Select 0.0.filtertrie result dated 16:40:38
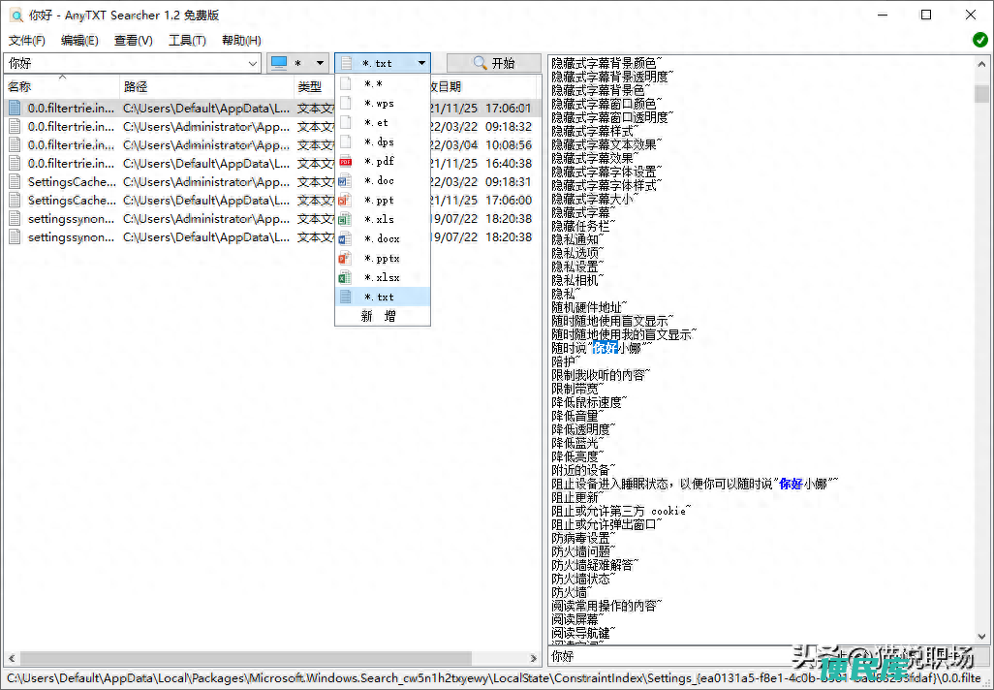The width and height of the screenshot is (994, 690). pos(272,163)
